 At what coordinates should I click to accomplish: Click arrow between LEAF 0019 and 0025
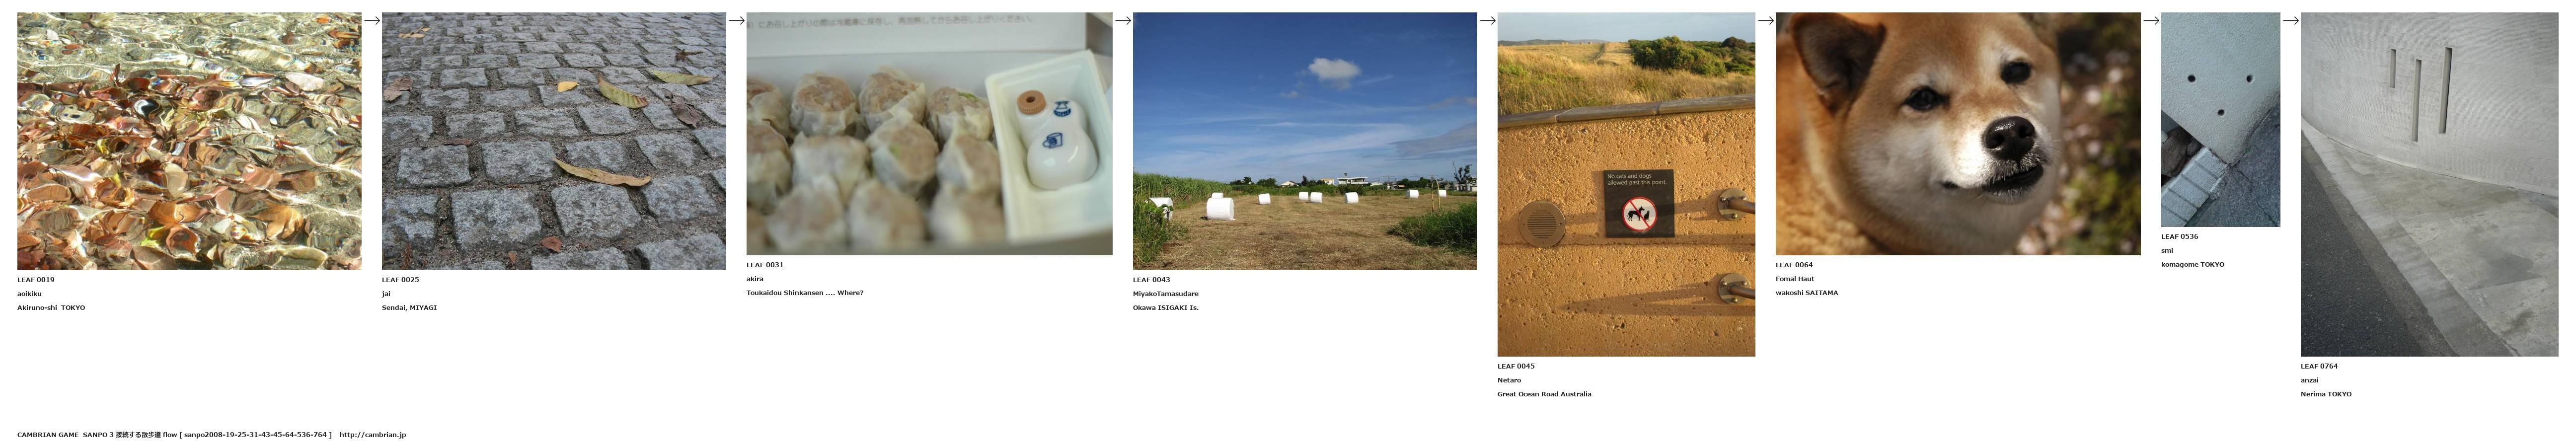point(372,20)
